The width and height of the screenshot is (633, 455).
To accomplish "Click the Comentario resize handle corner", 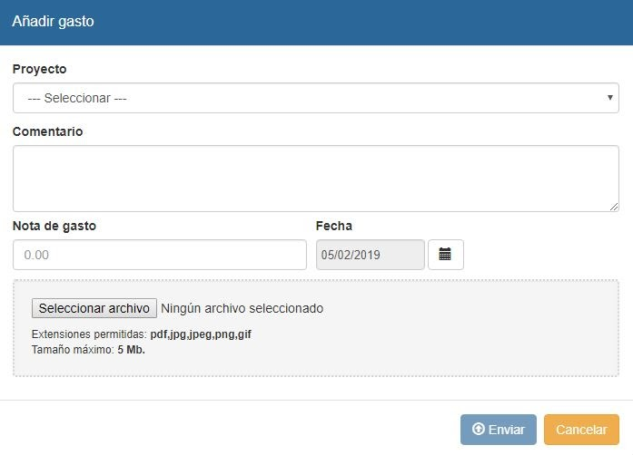I will coord(614,207).
